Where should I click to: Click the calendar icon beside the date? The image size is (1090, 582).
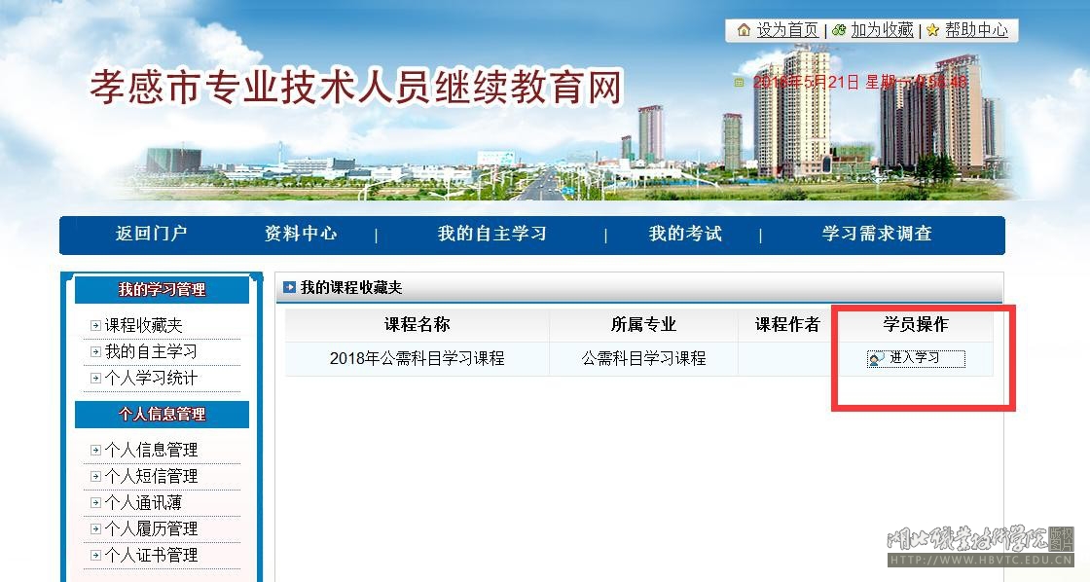pos(739,83)
